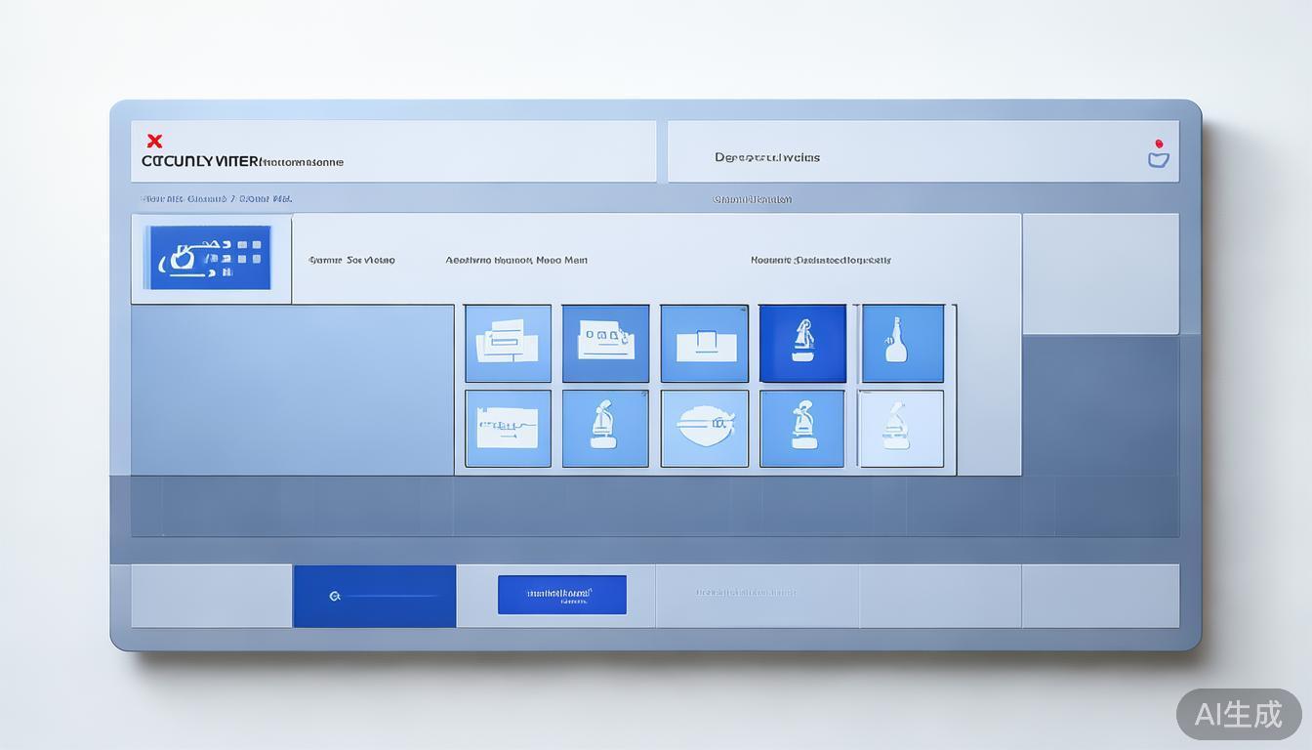Screen dimensions: 1312x750
Task: Open the keypad device tile in top row
Action: [605, 343]
